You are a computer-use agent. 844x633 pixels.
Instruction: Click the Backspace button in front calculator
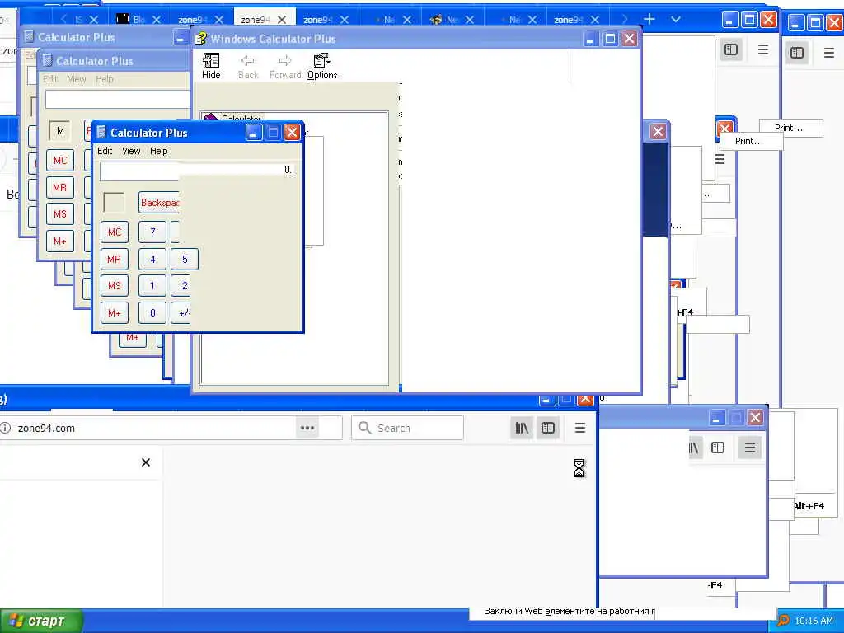159,203
